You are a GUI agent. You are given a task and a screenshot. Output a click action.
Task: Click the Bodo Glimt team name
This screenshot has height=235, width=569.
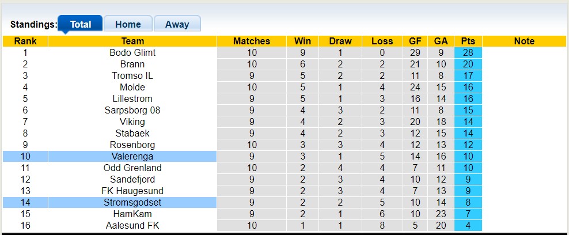click(x=132, y=52)
